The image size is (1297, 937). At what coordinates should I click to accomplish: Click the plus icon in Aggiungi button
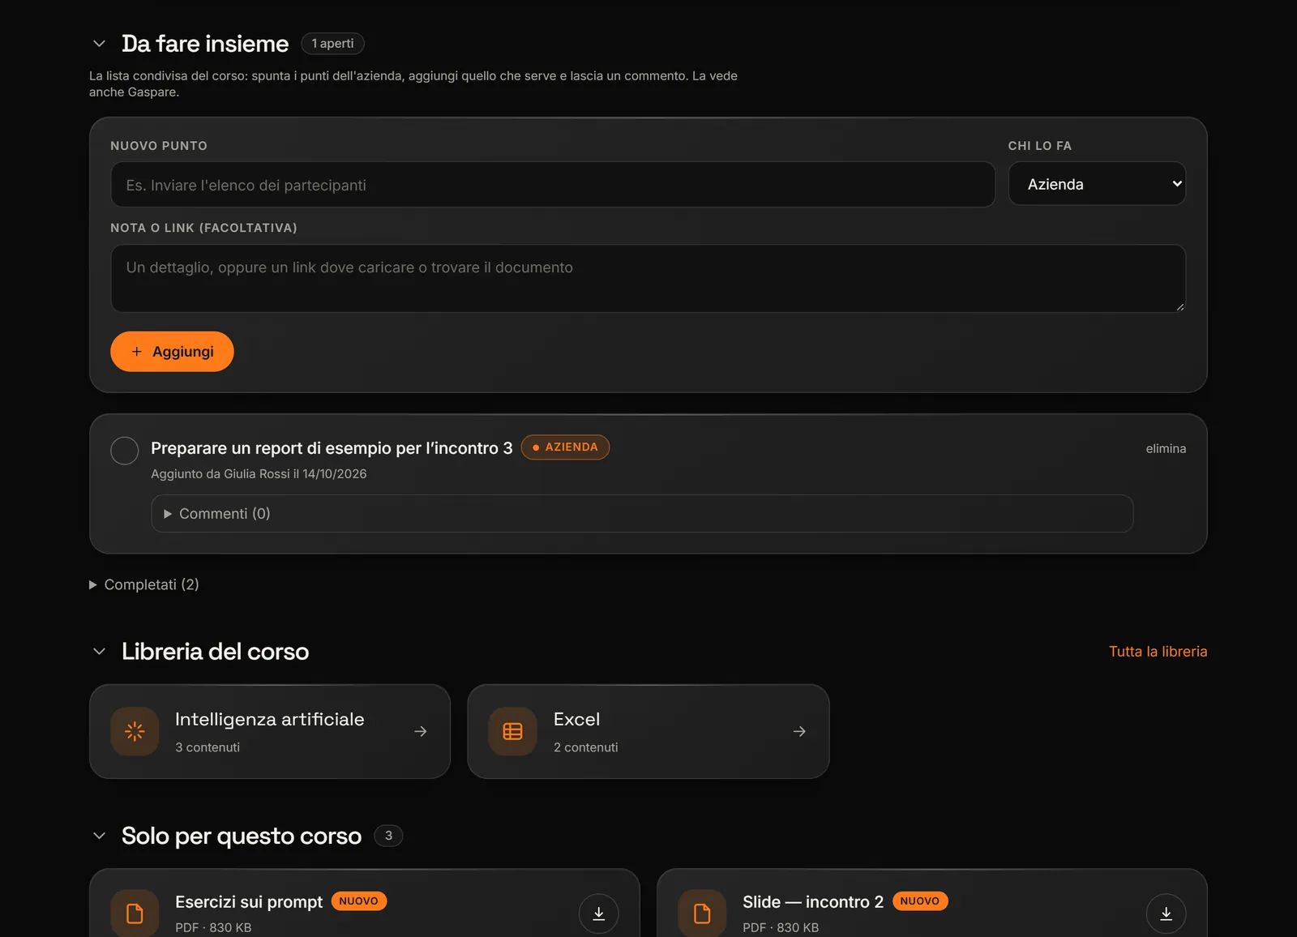pyautogui.click(x=137, y=352)
